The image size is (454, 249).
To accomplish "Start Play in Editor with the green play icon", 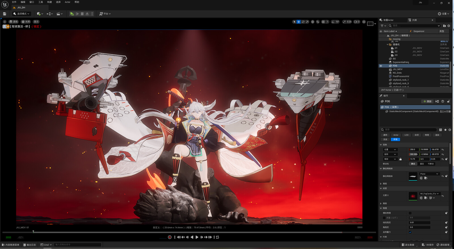I will coord(72,14).
